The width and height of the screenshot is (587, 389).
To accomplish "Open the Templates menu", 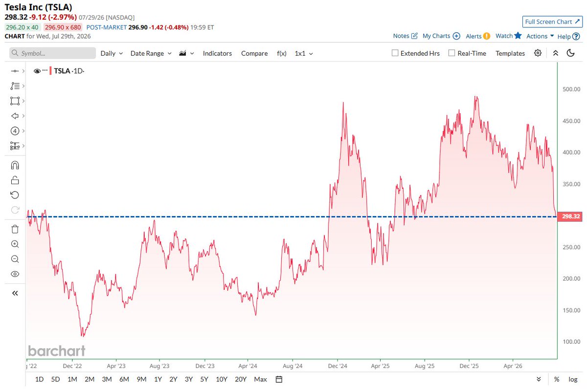I will point(510,53).
